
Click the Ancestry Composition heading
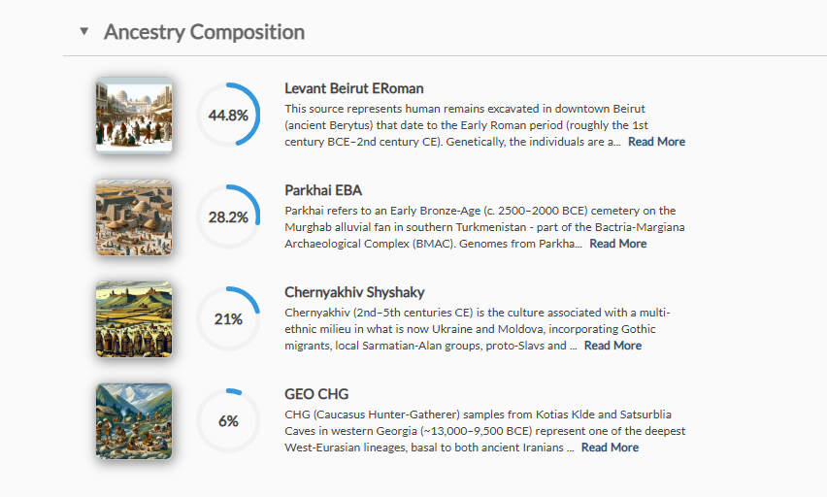[204, 32]
